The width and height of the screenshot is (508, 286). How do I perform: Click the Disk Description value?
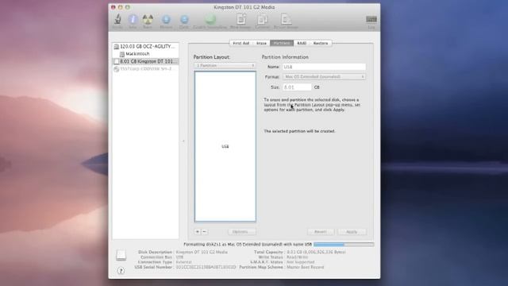pyautogui.click(x=202, y=252)
